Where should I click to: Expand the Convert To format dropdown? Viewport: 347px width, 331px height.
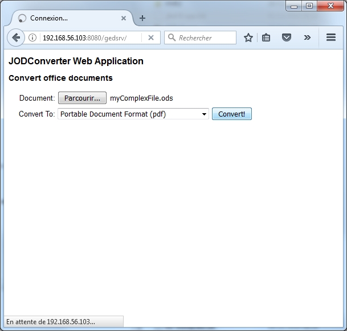coord(133,114)
